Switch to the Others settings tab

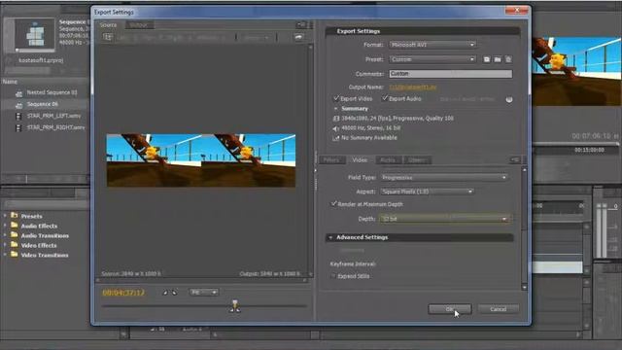[x=417, y=159]
